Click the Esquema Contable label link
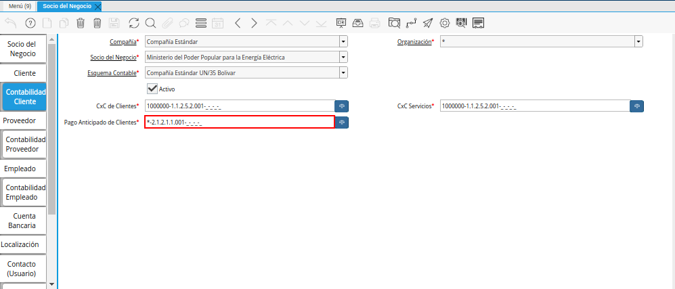Image resolution: width=675 pixels, height=289 pixels. tap(112, 72)
